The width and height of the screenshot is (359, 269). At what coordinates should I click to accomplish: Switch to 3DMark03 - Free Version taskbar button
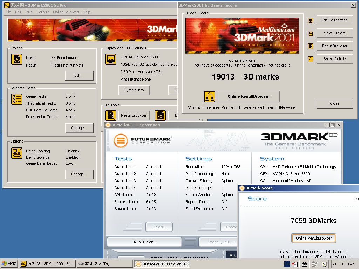click(162, 264)
